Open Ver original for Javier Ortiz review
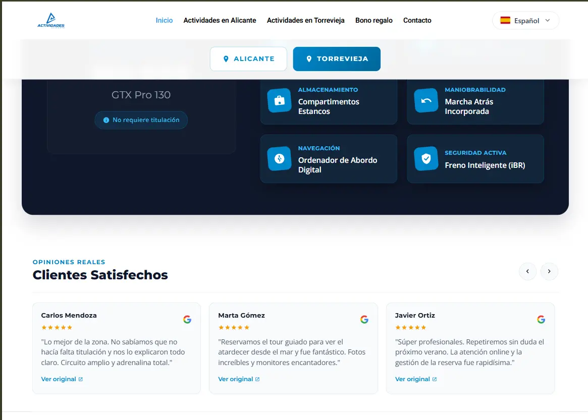Image resolution: width=588 pixels, height=420 pixels. coord(416,379)
